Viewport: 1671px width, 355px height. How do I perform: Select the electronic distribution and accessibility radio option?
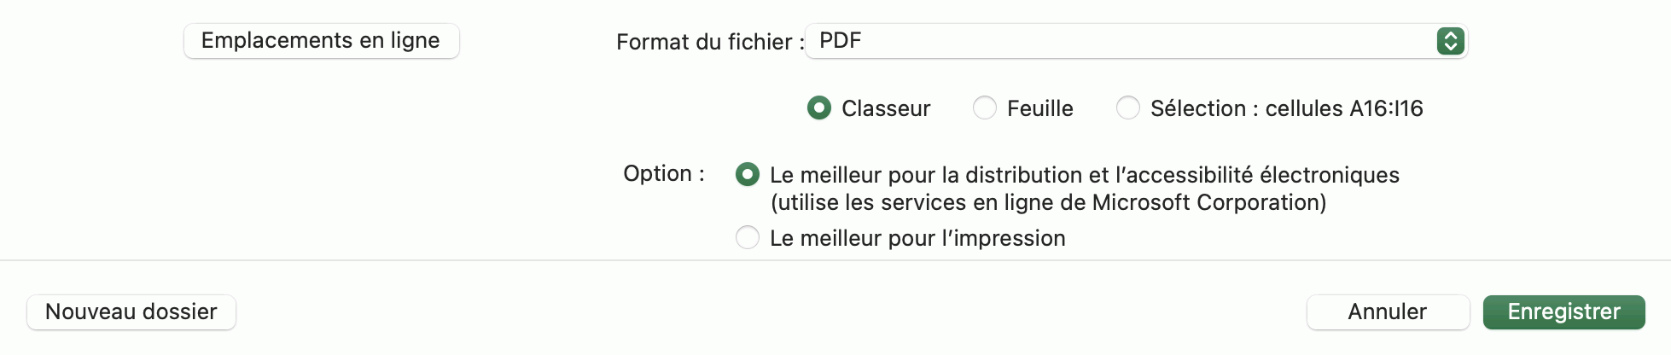coord(748,175)
